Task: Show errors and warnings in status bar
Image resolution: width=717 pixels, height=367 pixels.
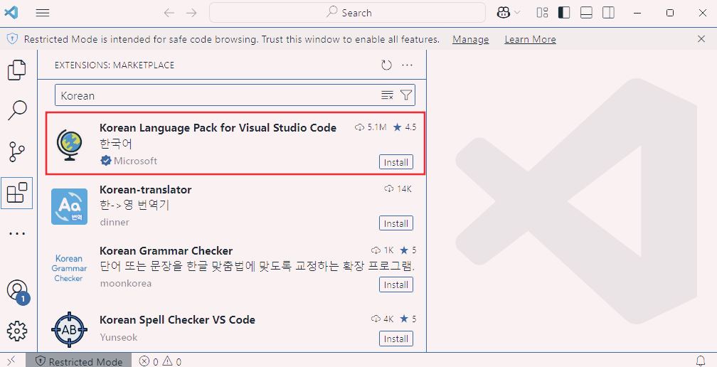Action: click(x=161, y=361)
